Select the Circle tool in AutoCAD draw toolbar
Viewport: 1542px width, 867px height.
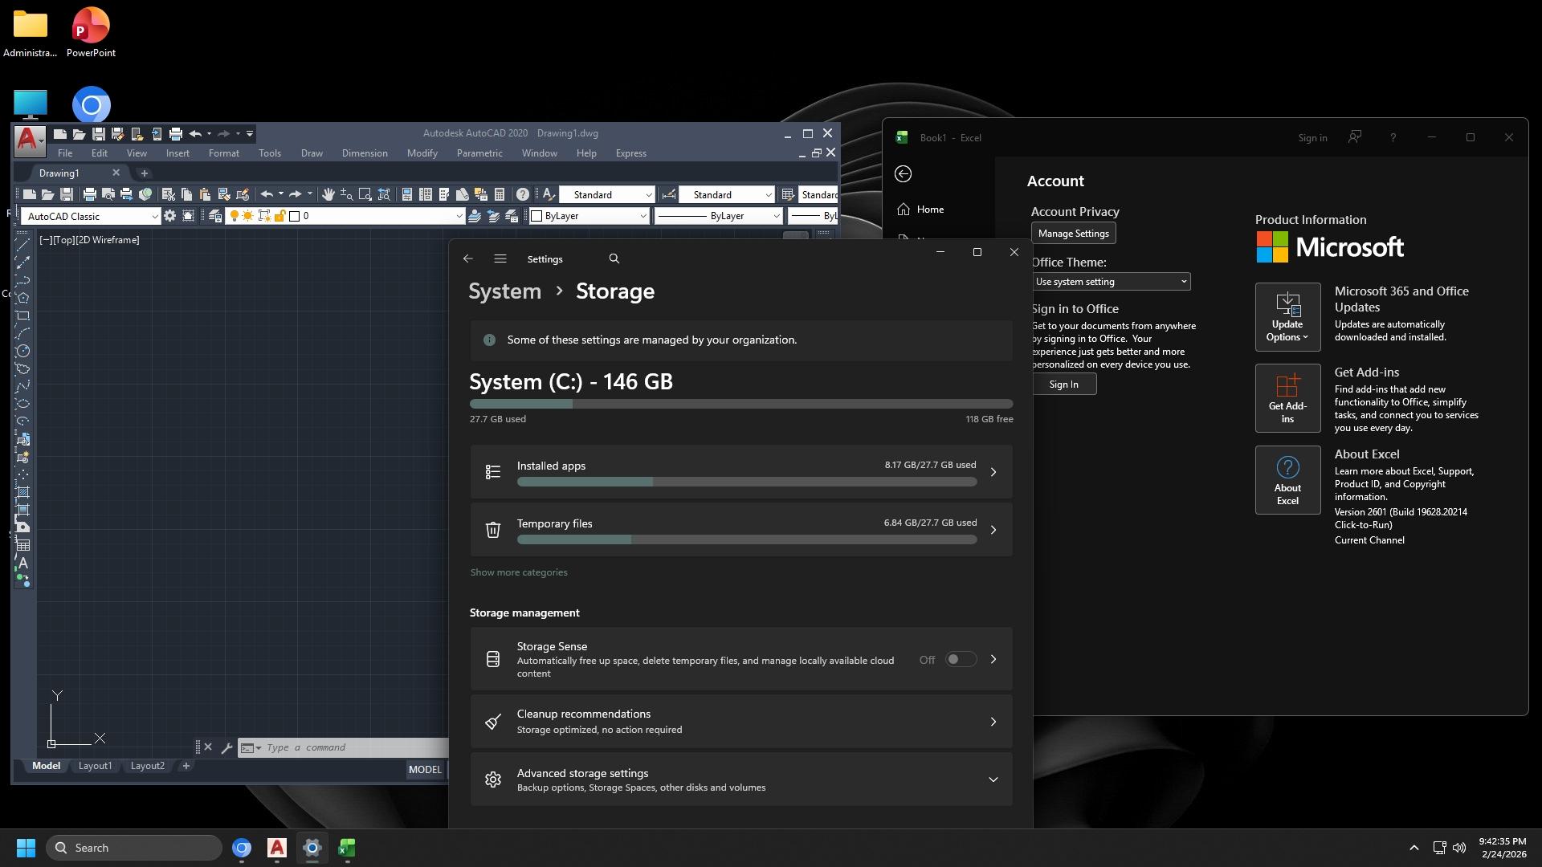coord(23,351)
